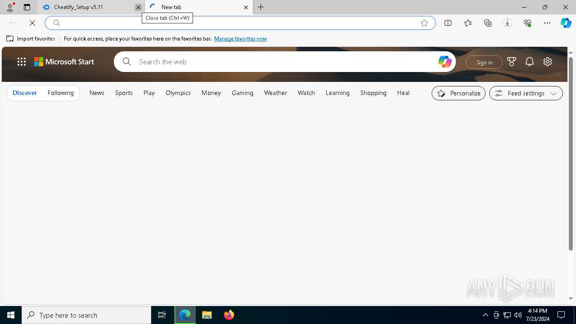Open Collections panel
The width and height of the screenshot is (576, 324).
tap(488, 23)
